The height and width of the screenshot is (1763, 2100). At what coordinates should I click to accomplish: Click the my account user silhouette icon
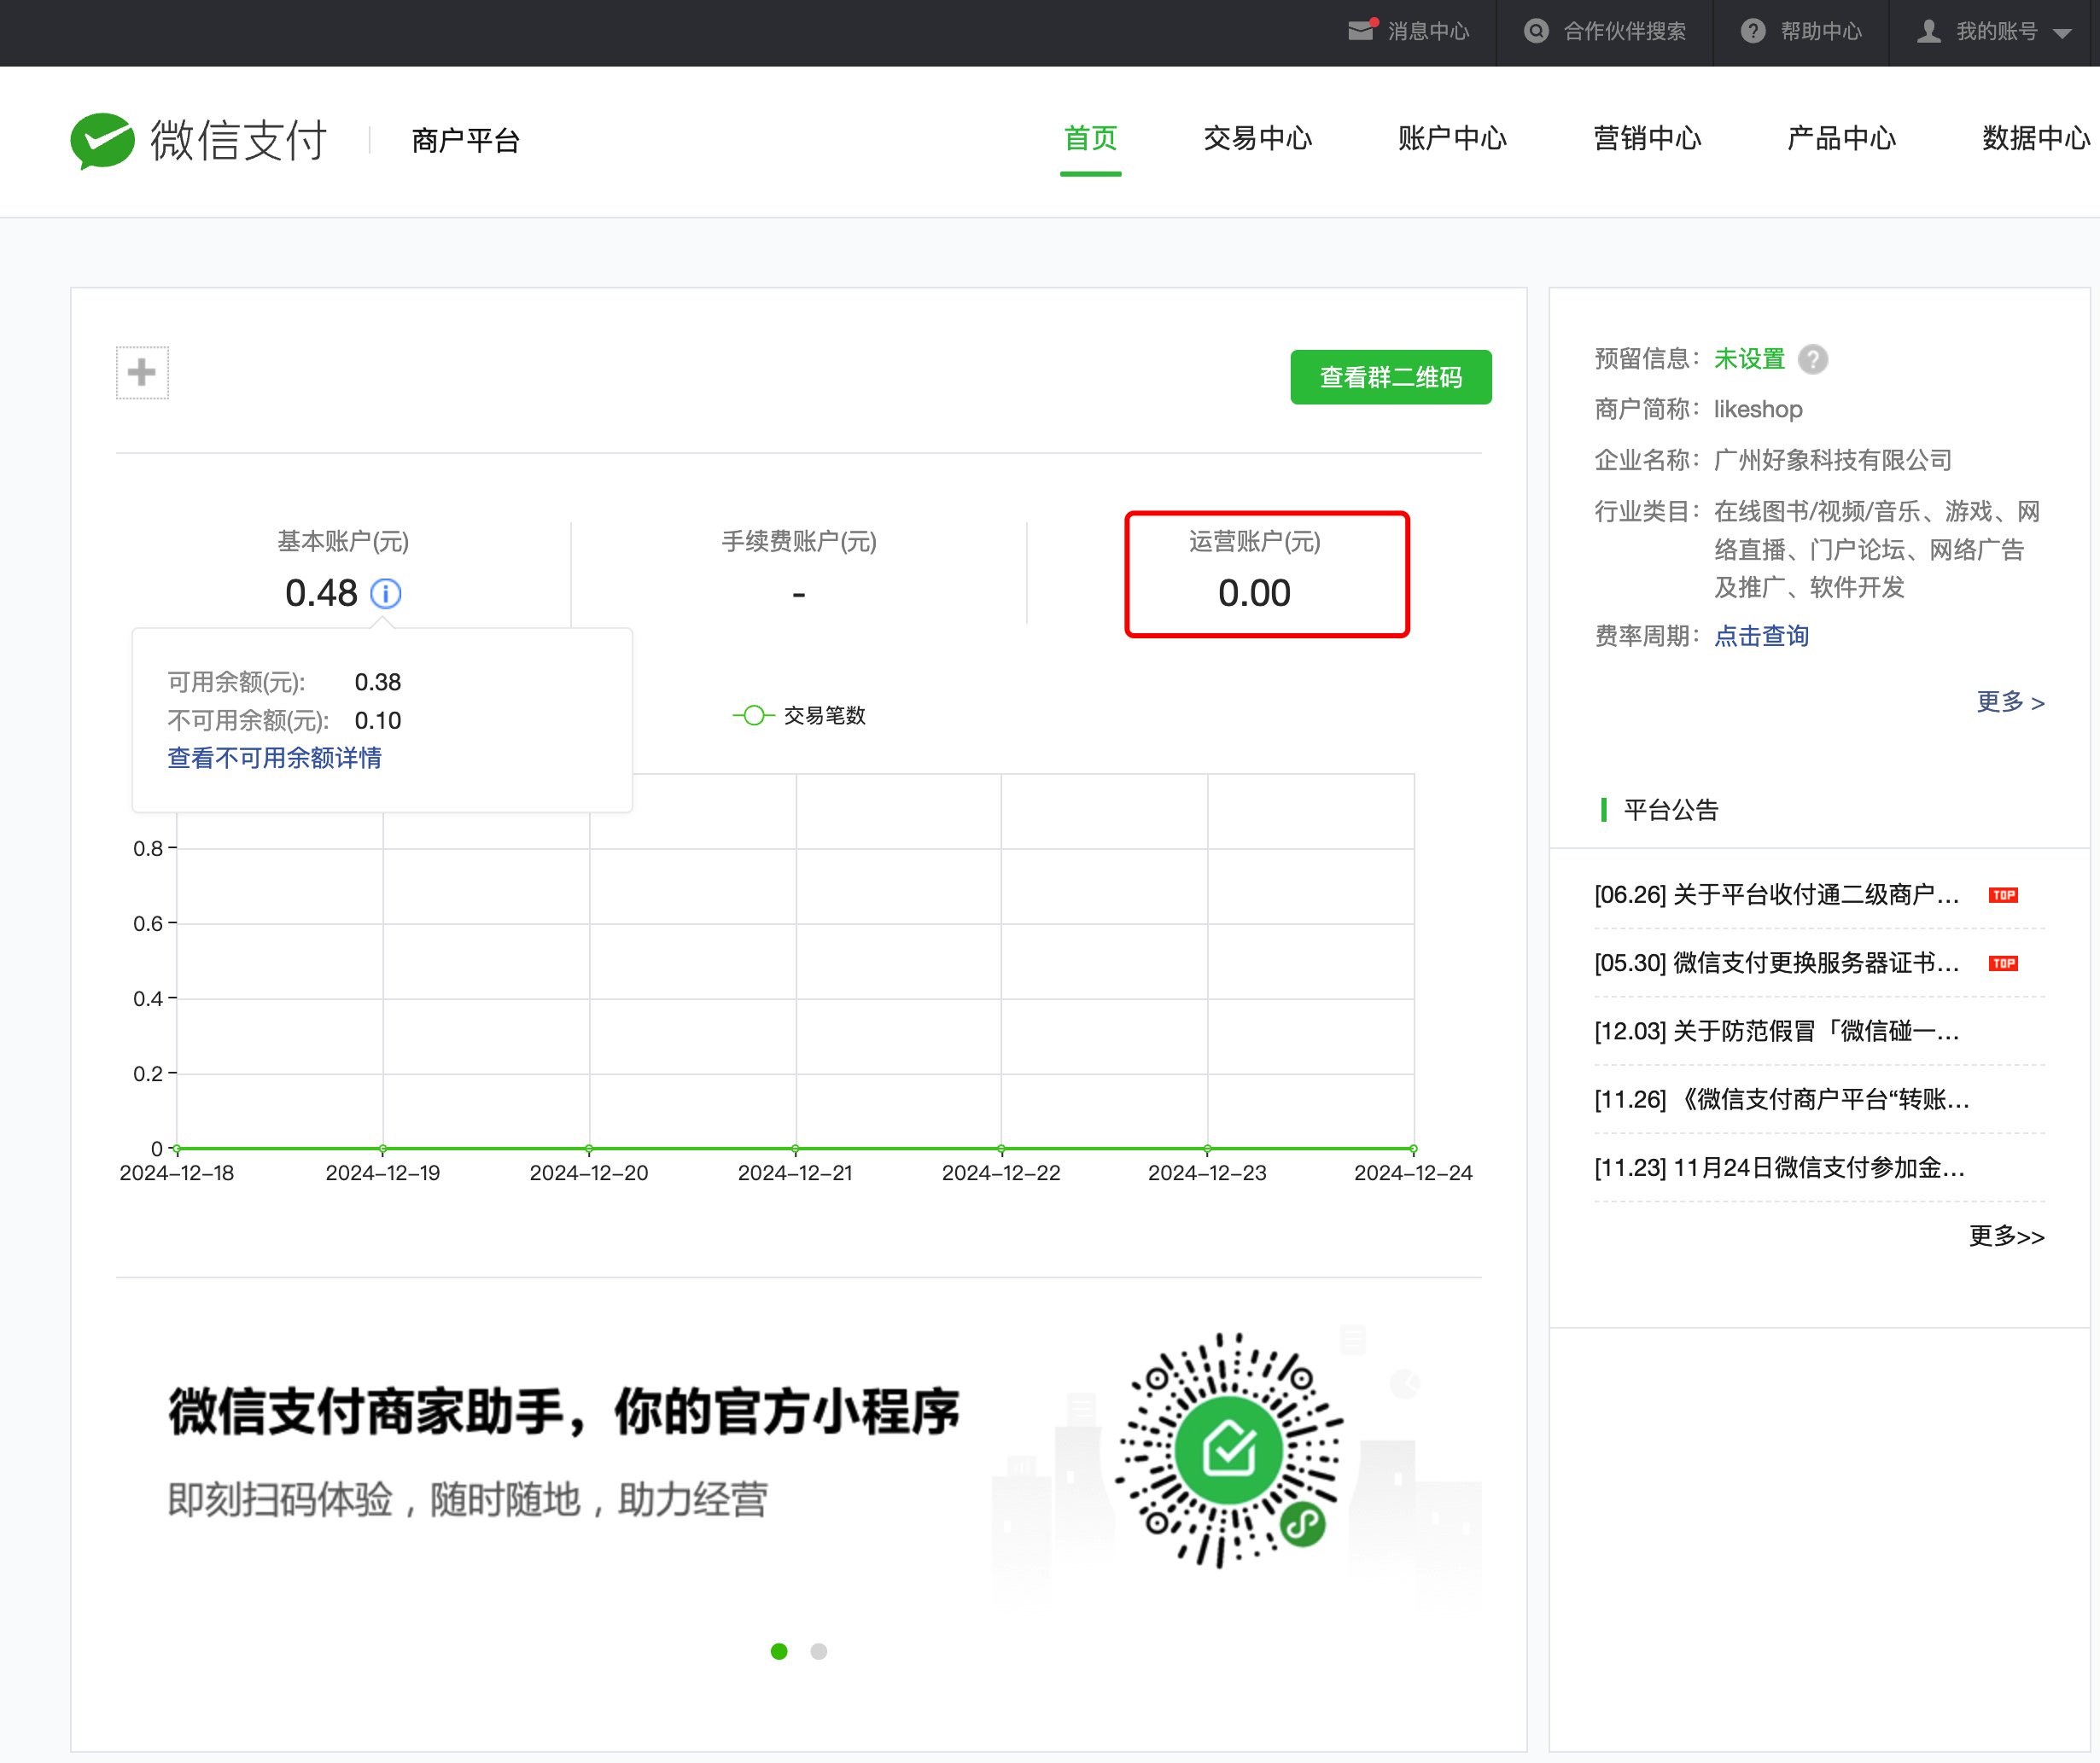pyautogui.click(x=1929, y=31)
